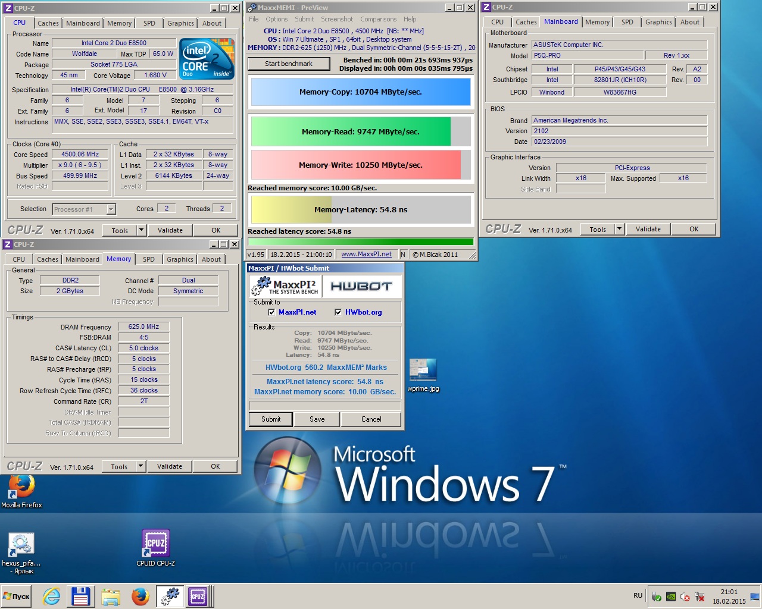The width and height of the screenshot is (762, 609).
Task: Click green benchmark progress bar in MaxxMEM
Action: click(361, 241)
